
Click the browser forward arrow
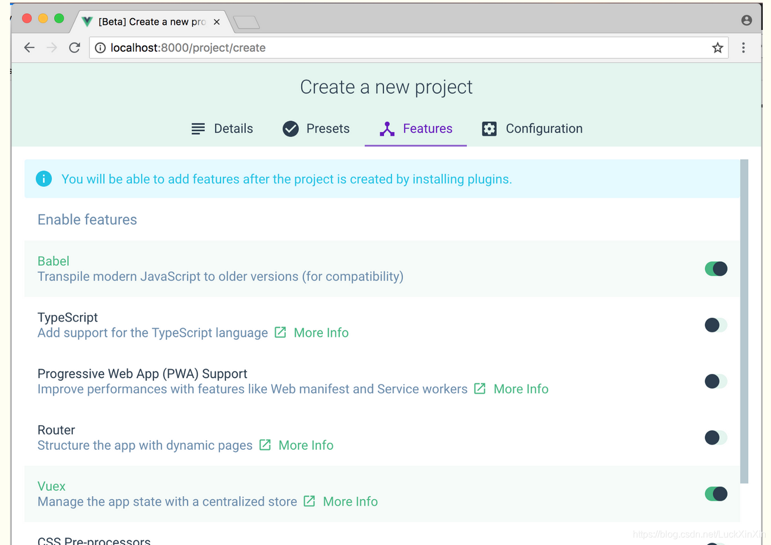[52, 48]
